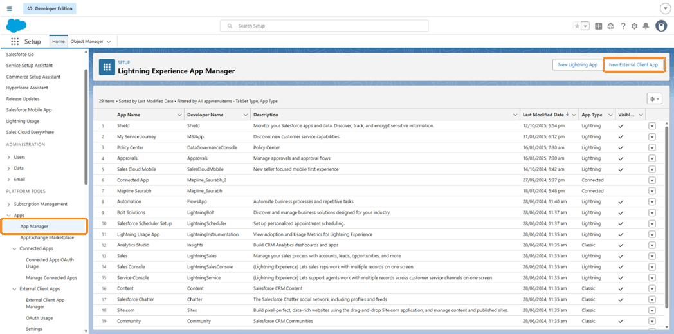Click the favorites star icon
The width and height of the screenshot is (674, 334).
click(x=577, y=26)
